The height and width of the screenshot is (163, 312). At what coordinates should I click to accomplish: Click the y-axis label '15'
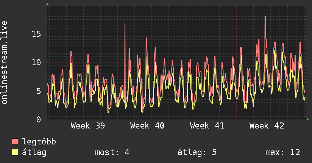coord(36,34)
